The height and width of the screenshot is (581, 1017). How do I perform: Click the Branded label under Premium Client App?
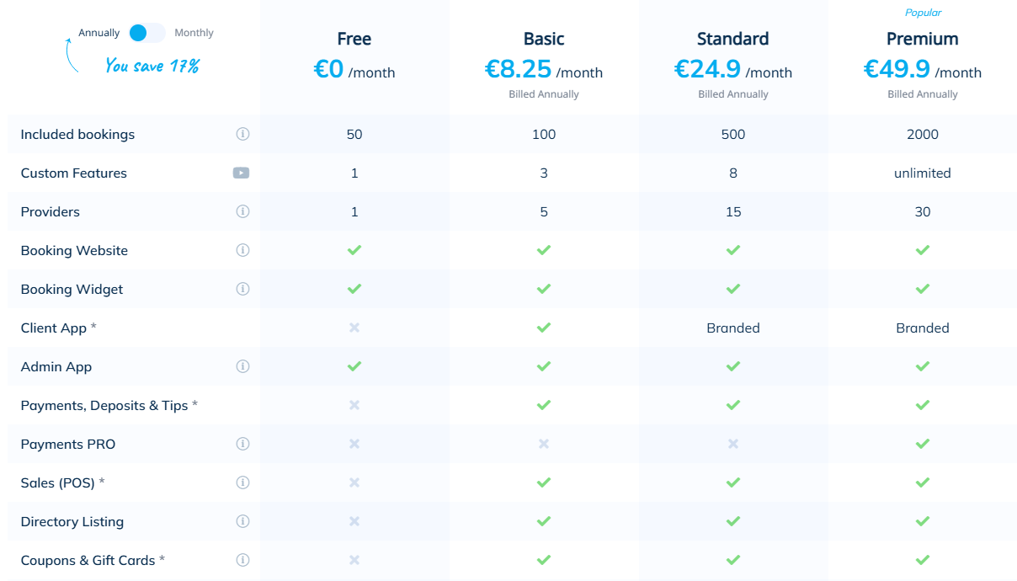[922, 328]
